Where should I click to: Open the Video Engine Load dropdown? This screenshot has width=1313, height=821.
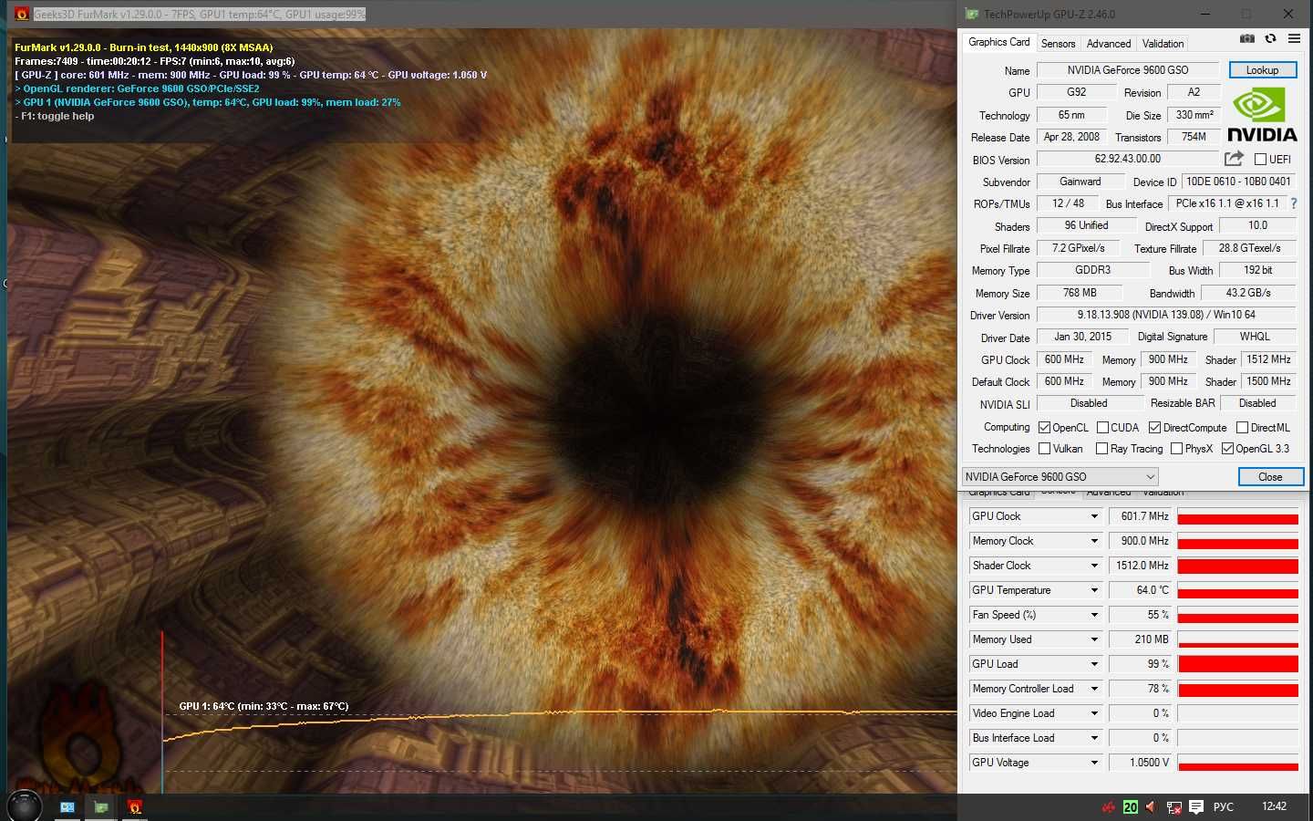[x=1094, y=713]
